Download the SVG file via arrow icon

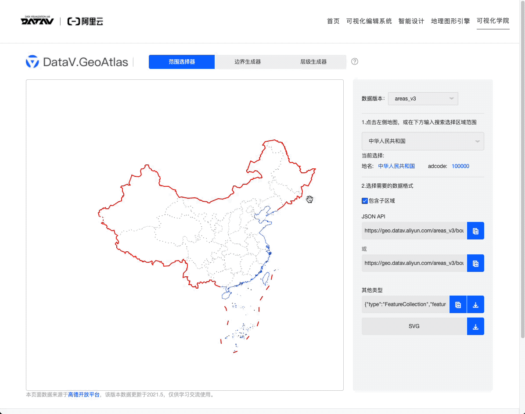(475, 326)
